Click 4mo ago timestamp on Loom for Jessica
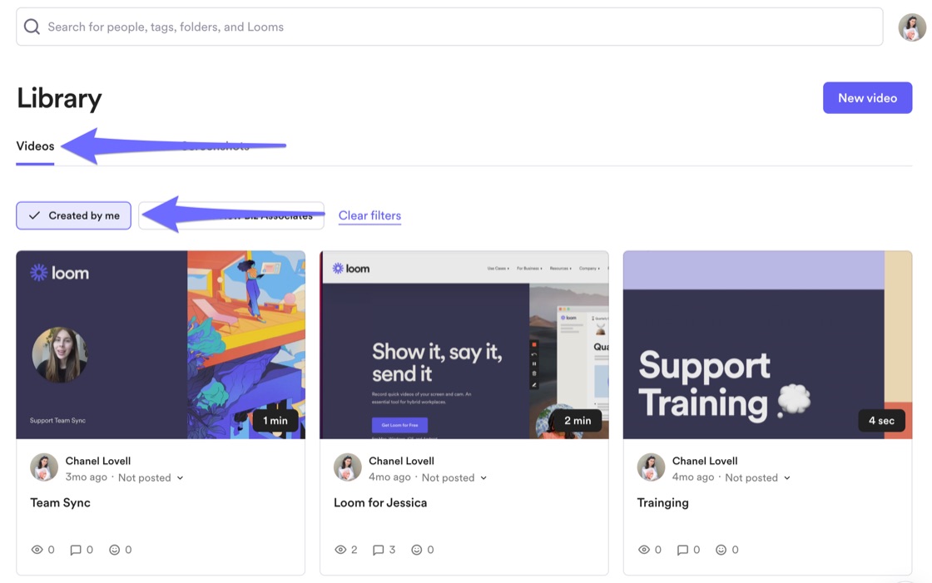 389,477
